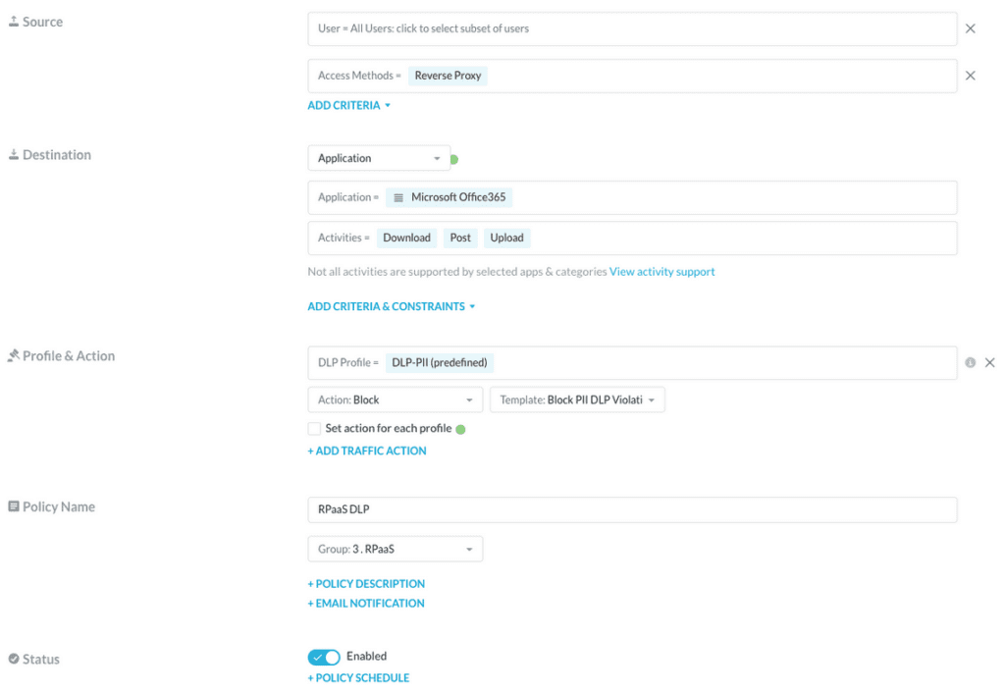The image size is (1005, 692).
Task: Open the Template Block PII DLP dropdown
Action: 577,399
